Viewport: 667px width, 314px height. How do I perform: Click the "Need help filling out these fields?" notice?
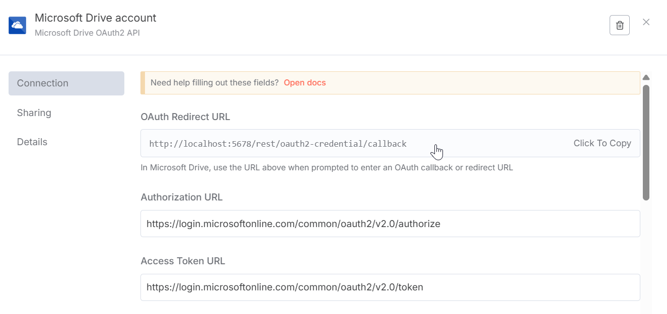pos(214,83)
